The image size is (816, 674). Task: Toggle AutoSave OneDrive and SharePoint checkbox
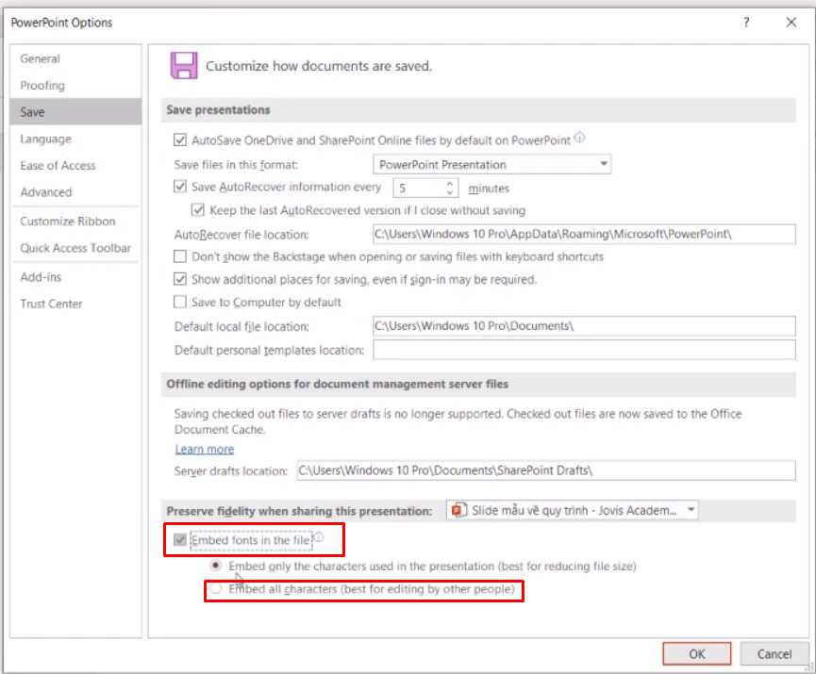[x=180, y=140]
